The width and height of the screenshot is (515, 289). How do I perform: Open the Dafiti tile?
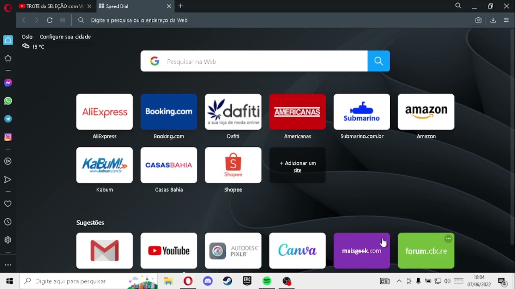(x=233, y=112)
